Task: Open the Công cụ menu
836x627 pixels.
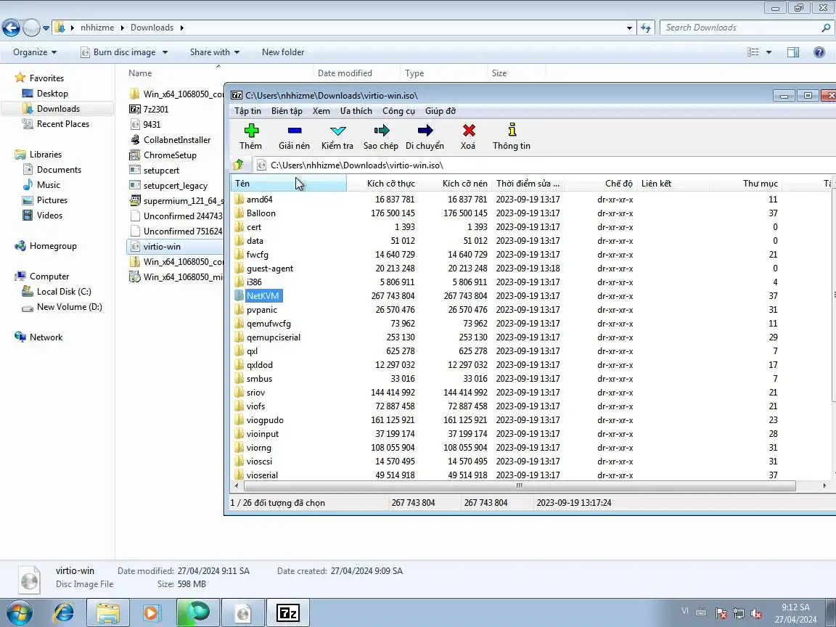Action: [x=399, y=111]
